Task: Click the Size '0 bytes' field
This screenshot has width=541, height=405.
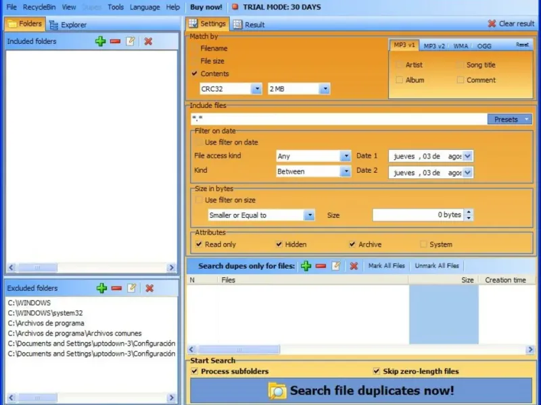Action: click(x=418, y=215)
